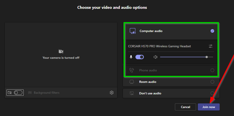
Task: Click the Don't use audio icon
Action: [x=132, y=93]
